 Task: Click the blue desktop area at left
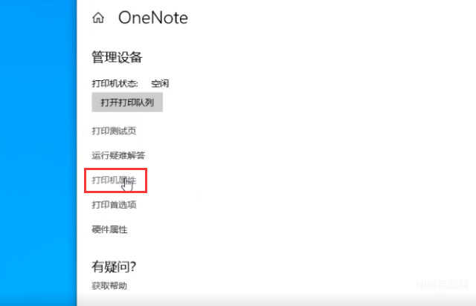point(38,153)
